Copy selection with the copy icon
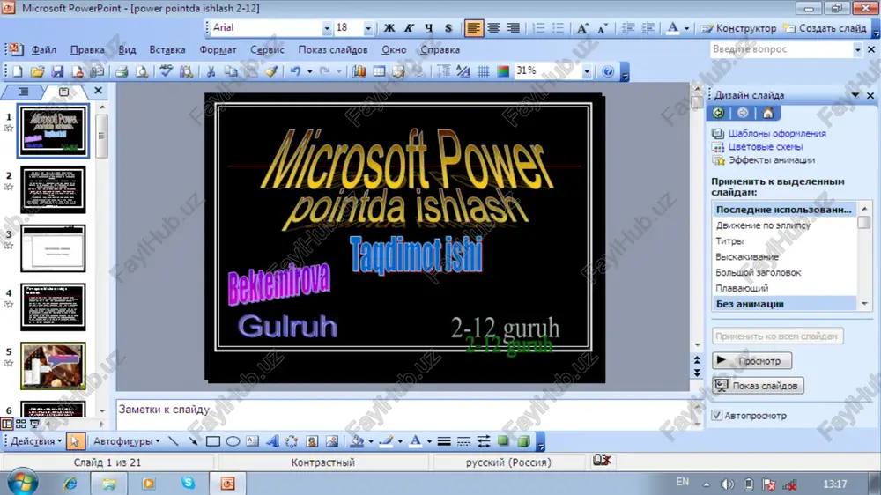The width and height of the screenshot is (881, 495). (230, 71)
